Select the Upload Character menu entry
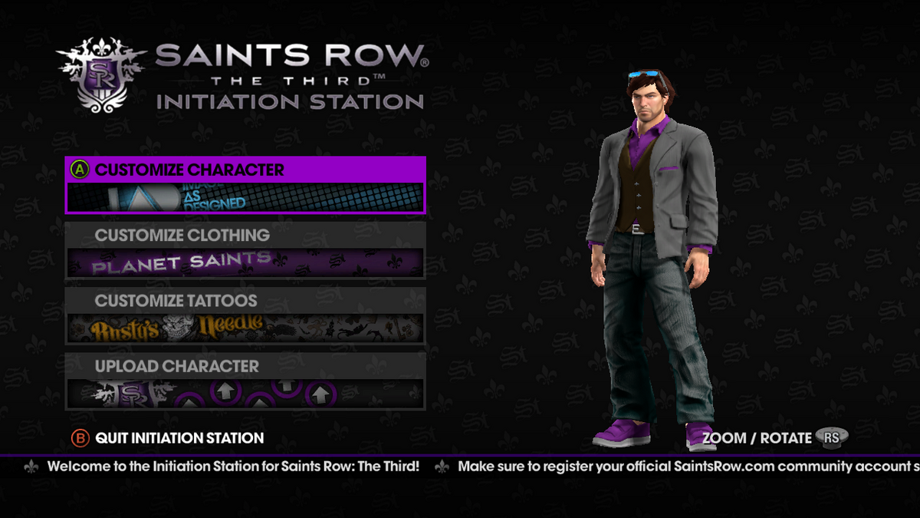 tap(245, 381)
